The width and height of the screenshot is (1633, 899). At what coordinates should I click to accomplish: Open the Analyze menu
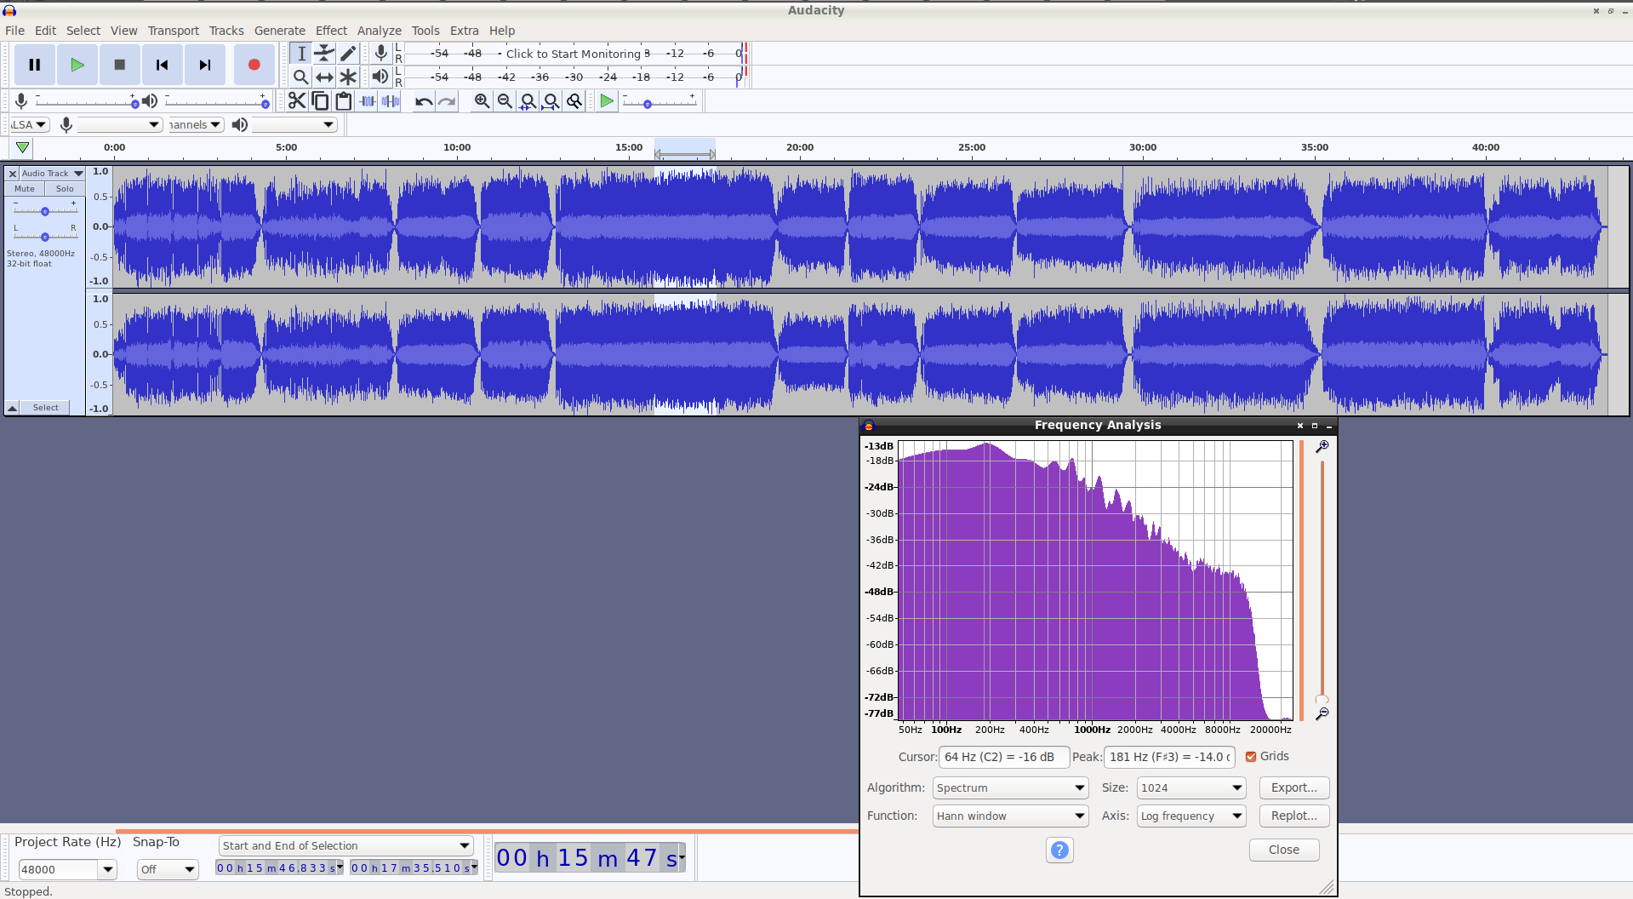pyautogui.click(x=379, y=31)
